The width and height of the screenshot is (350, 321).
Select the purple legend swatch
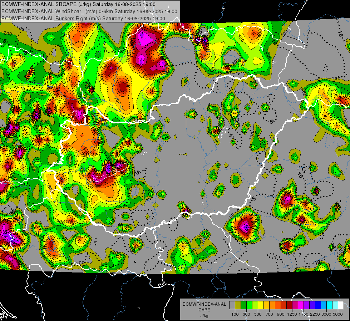point(306,305)
